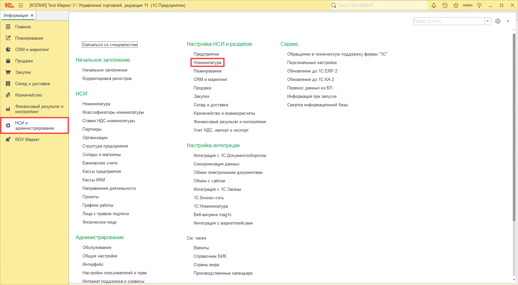Open Казначейство и взаиморасчеты link
Screen dimensions: 518x285
tap(224, 113)
